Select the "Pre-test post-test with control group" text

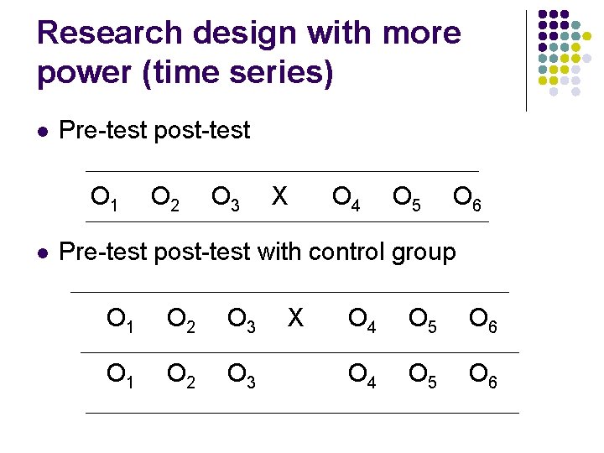tap(258, 251)
